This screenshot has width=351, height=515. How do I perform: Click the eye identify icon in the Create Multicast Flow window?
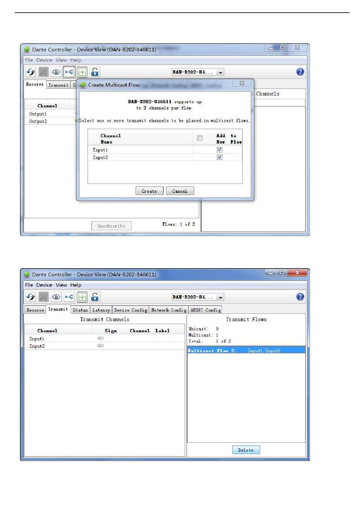(x=56, y=72)
